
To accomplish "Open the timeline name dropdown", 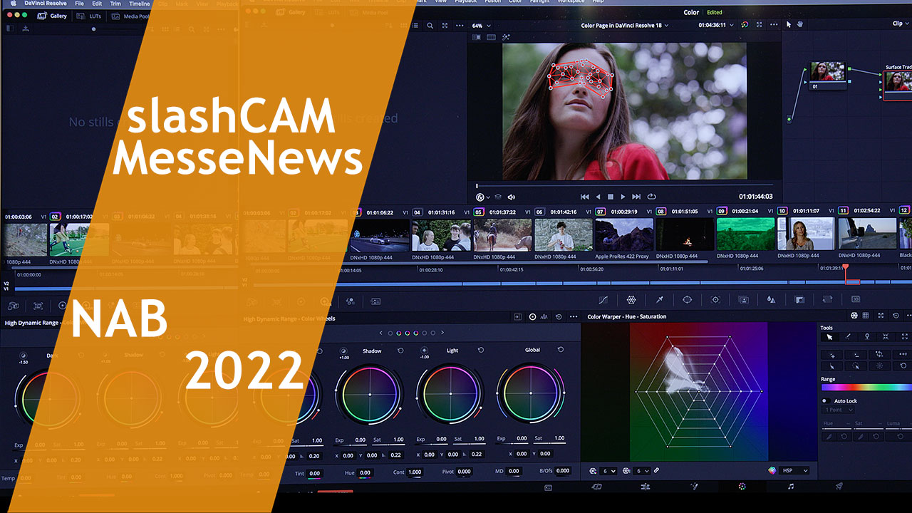I will (625, 26).
